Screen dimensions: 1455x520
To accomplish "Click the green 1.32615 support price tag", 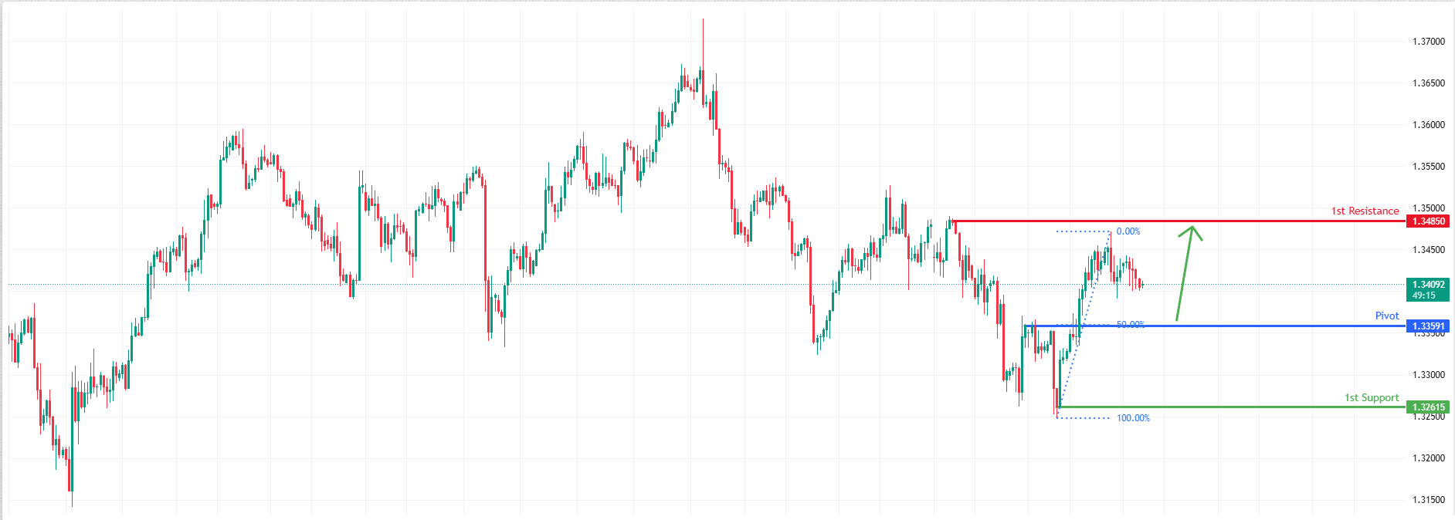I will [x=1427, y=407].
